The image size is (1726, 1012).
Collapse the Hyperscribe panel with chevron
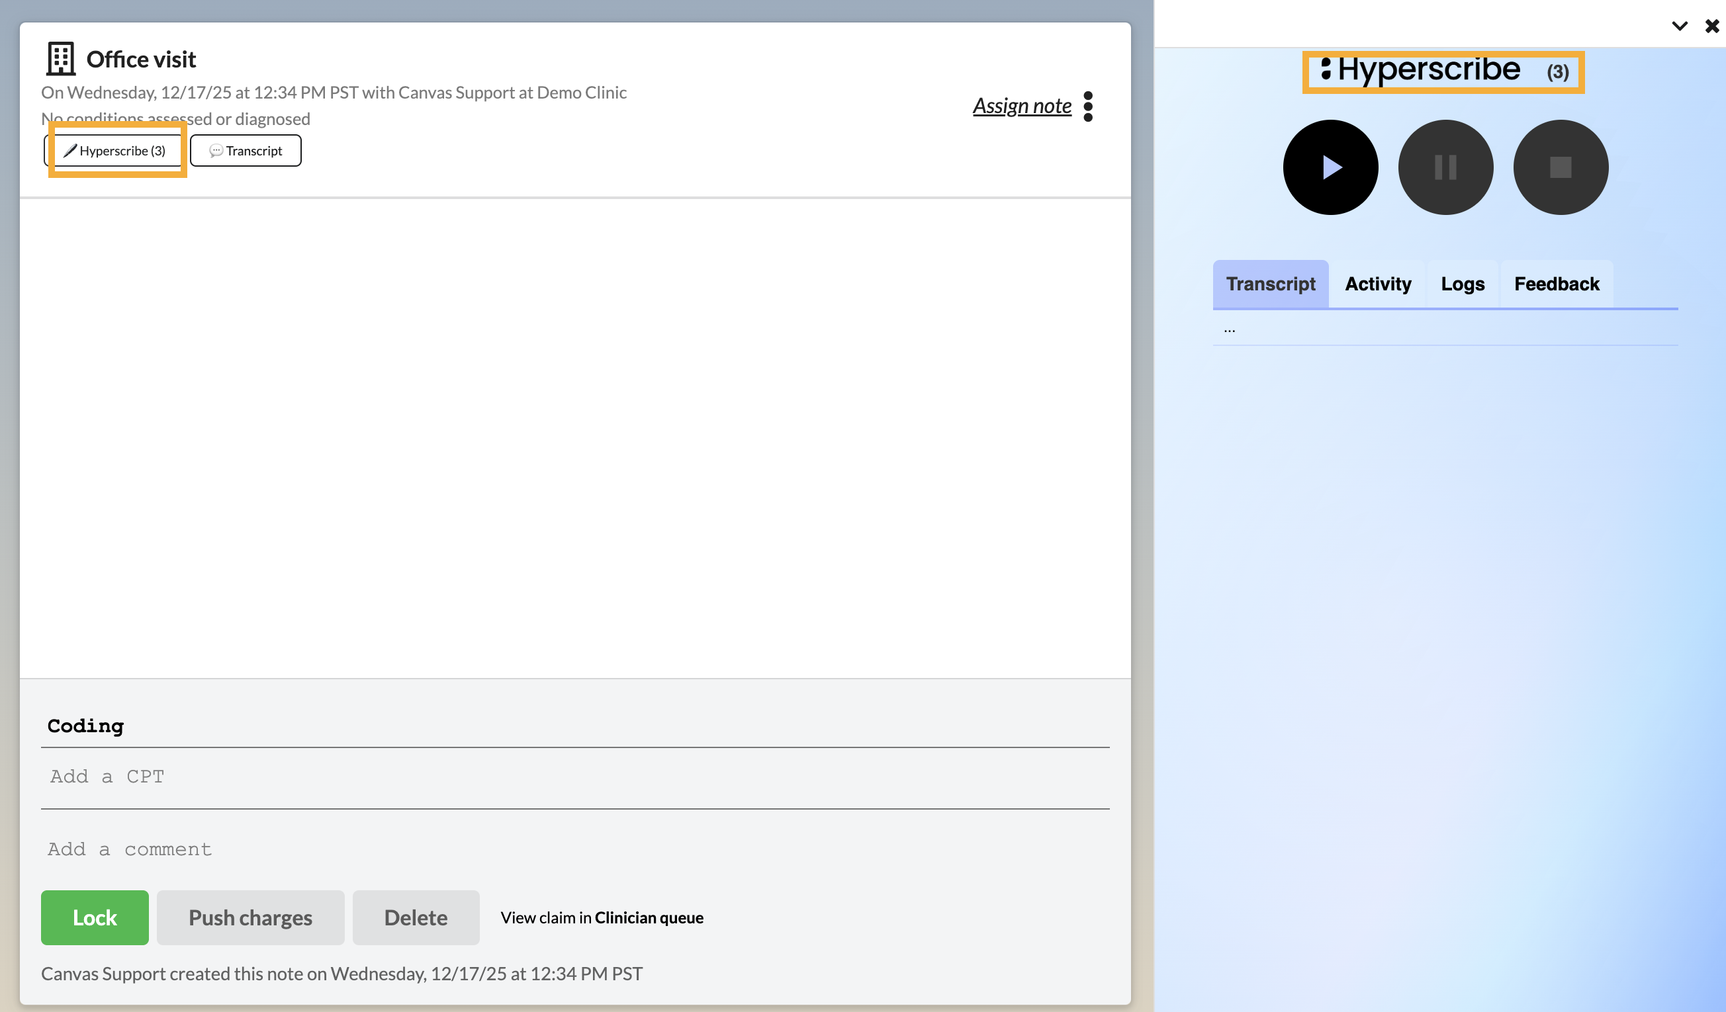[x=1679, y=26]
